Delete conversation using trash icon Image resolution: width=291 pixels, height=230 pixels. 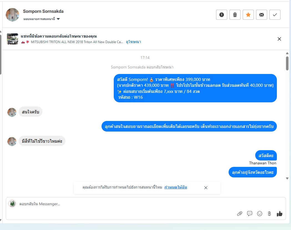[235, 15]
